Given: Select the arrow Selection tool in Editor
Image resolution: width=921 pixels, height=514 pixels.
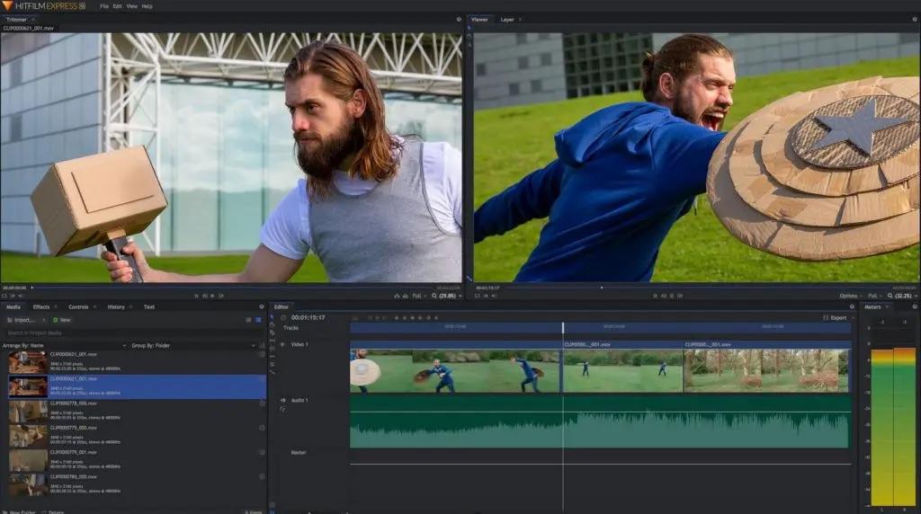Looking at the screenshot, I should pos(273,318).
